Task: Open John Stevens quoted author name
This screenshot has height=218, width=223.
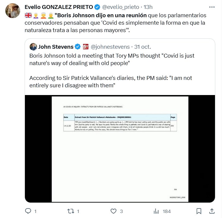Action: [x=56, y=47]
